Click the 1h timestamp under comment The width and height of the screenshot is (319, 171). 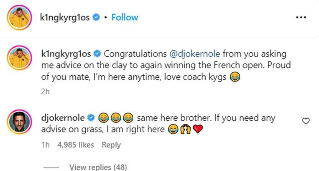coord(45,145)
